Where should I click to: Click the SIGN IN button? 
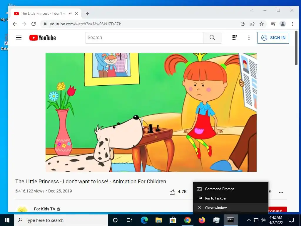click(273, 38)
